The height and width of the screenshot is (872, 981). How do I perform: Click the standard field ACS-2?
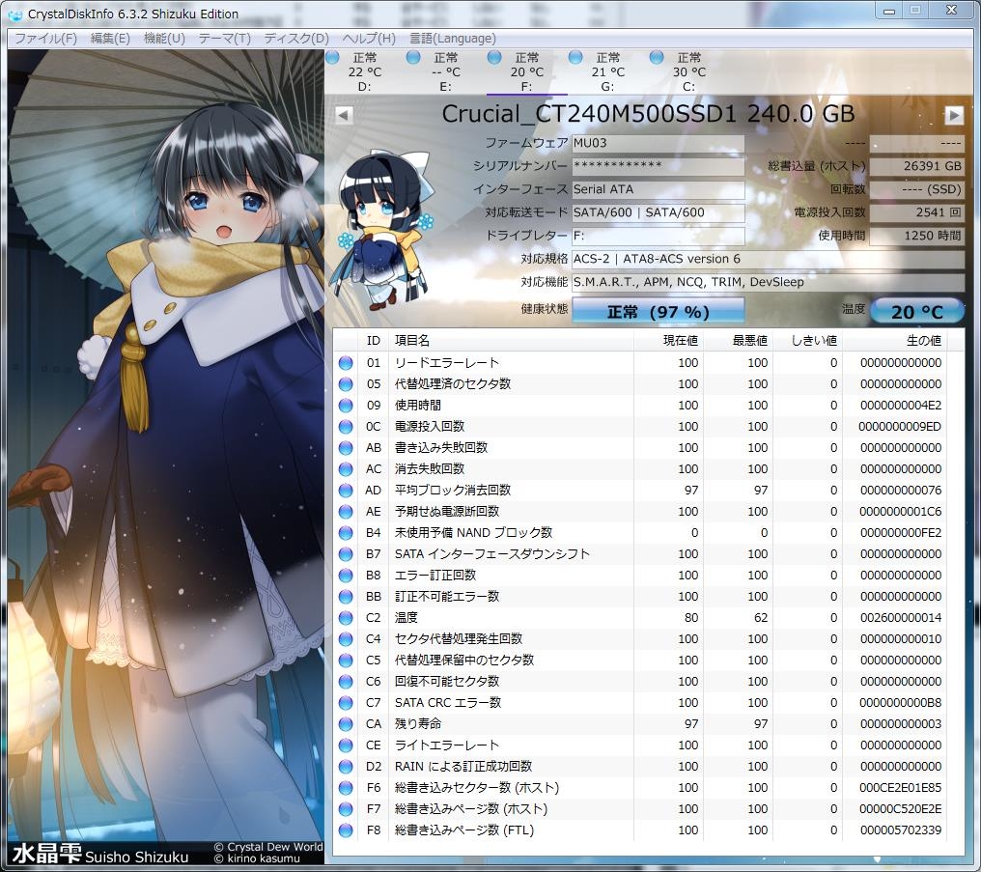click(768, 259)
